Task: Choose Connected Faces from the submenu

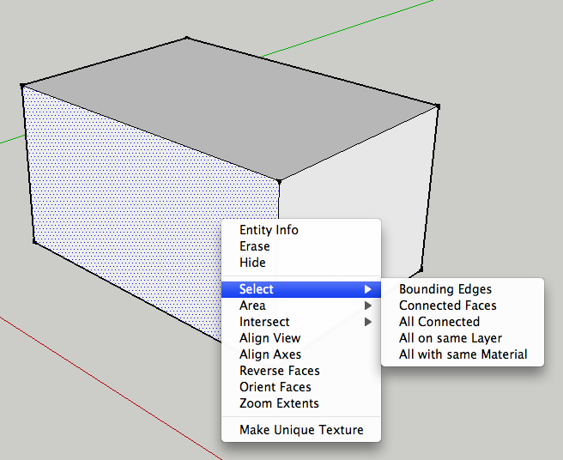Action: click(x=447, y=306)
